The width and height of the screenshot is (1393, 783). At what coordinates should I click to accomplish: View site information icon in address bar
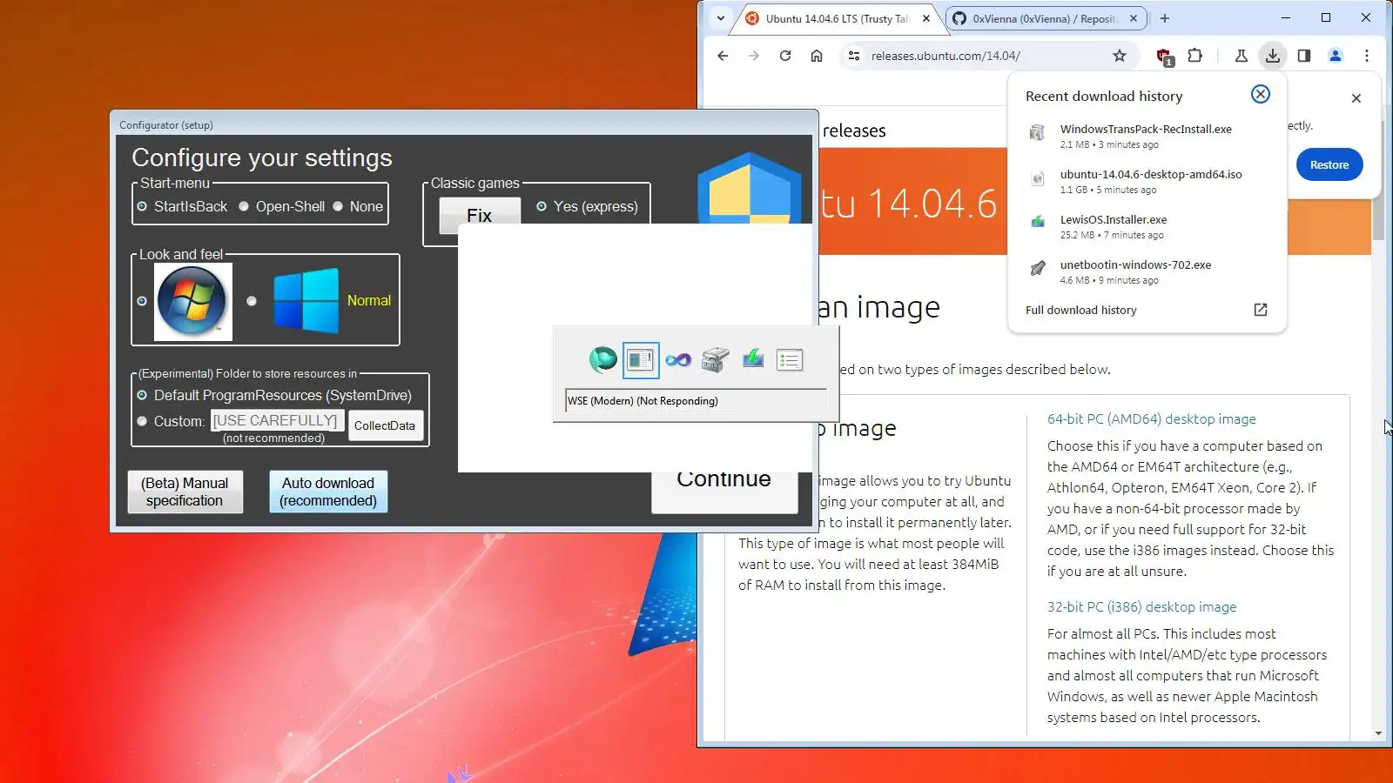pyautogui.click(x=854, y=56)
